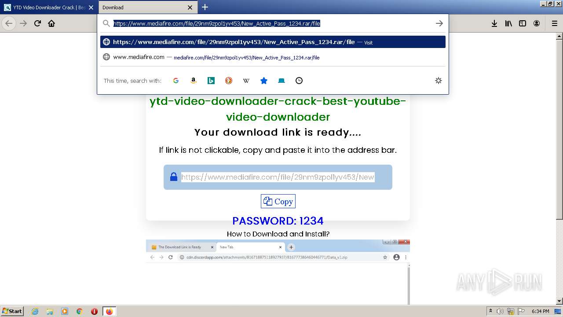Click the ytd-video-downloader-crack green title text
Screen dimensions: 563x317
[278, 109]
